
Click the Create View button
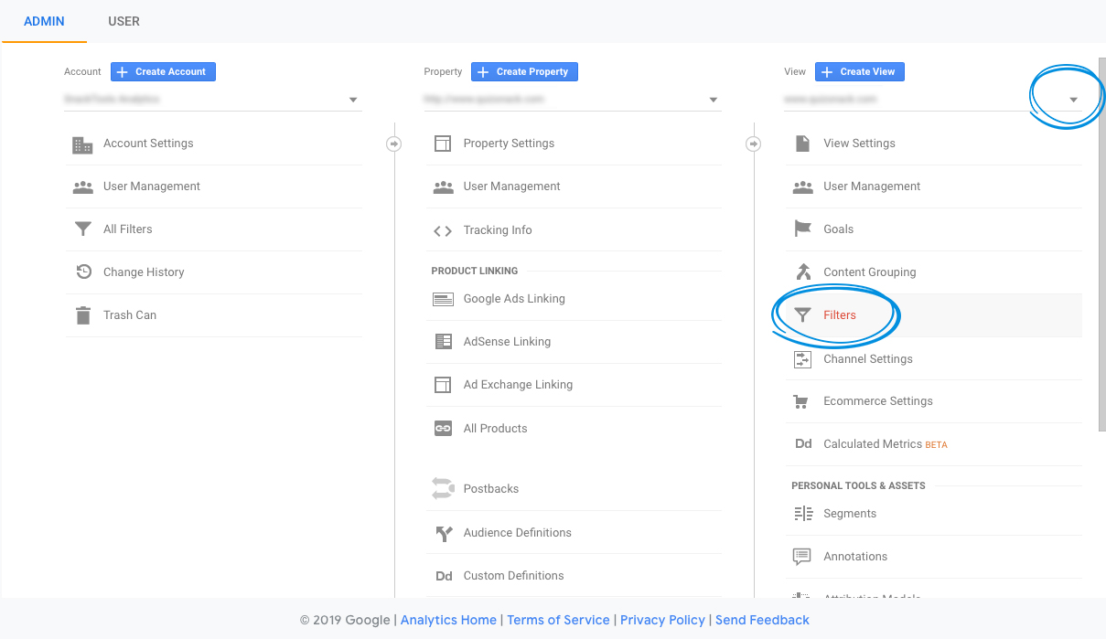tap(860, 71)
